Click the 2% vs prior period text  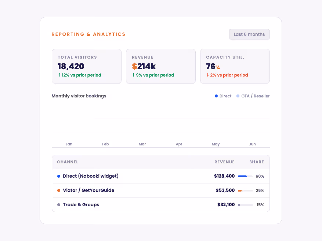click(x=229, y=75)
